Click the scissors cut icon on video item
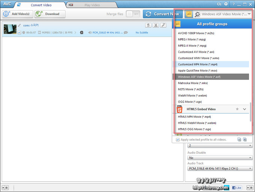The height and width of the screenshot is (192, 255). click(156, 25)
